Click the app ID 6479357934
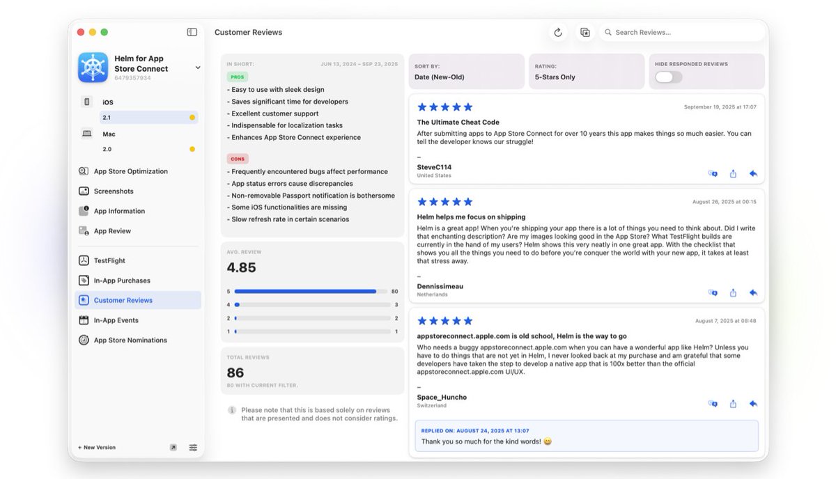This screenshot has height=479, width=836. [x=132, y=78]
